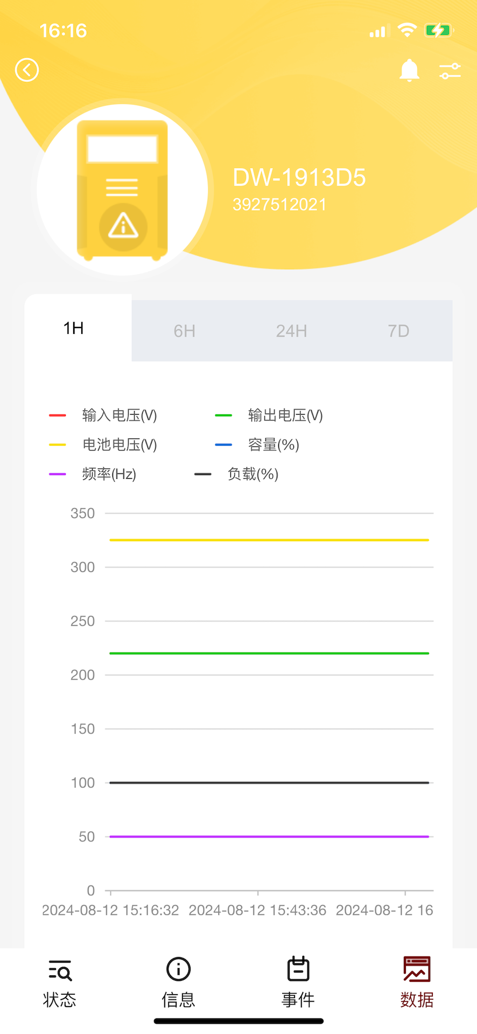The width and height of the screenshot is (477, 1034).
Task: Toggle the 输出电压(V) legend series
Action: click(285, 415)
